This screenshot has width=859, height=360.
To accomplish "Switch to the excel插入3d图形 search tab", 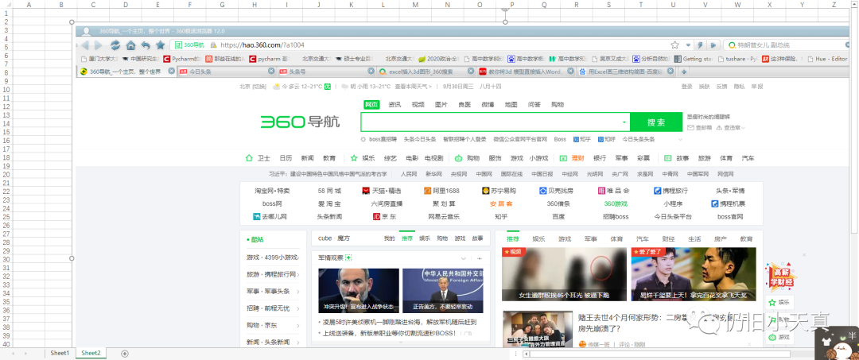I will point(426,71).
